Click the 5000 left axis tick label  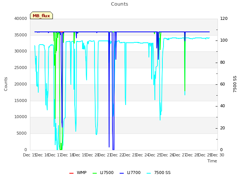(22, 133)
